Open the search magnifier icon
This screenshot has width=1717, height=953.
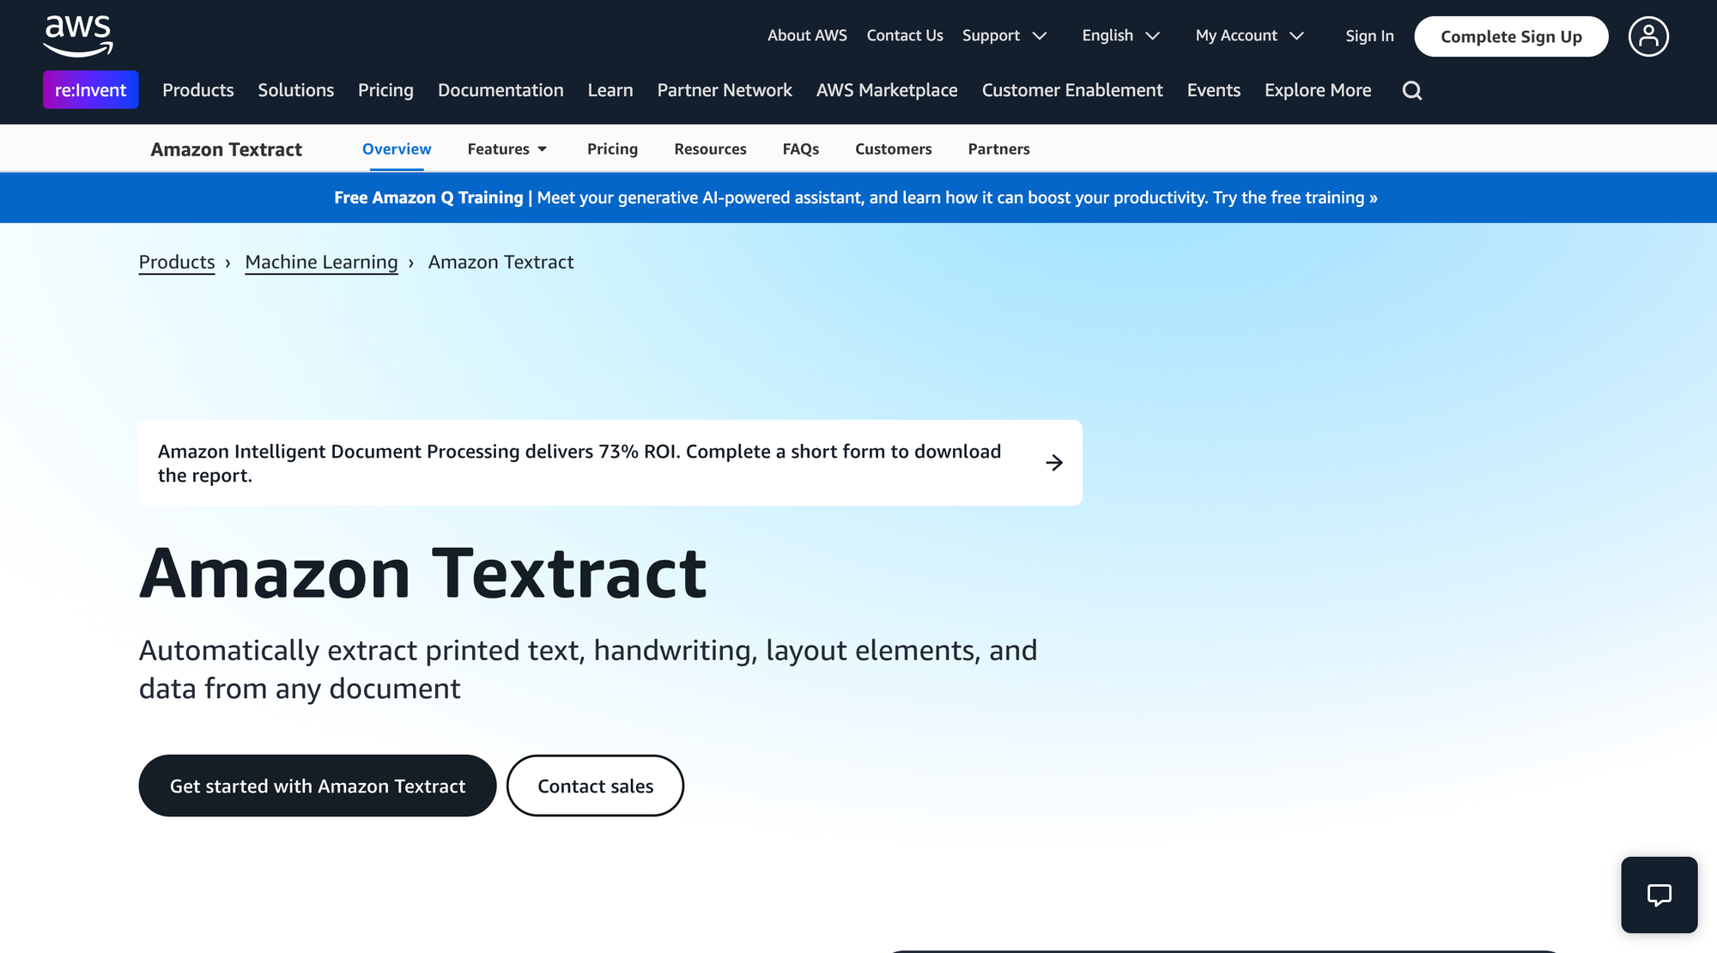tap(1412, 90)
